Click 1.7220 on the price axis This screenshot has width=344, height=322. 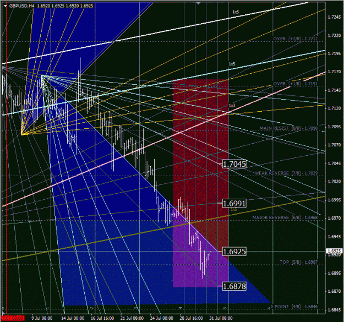pos(334,35)
